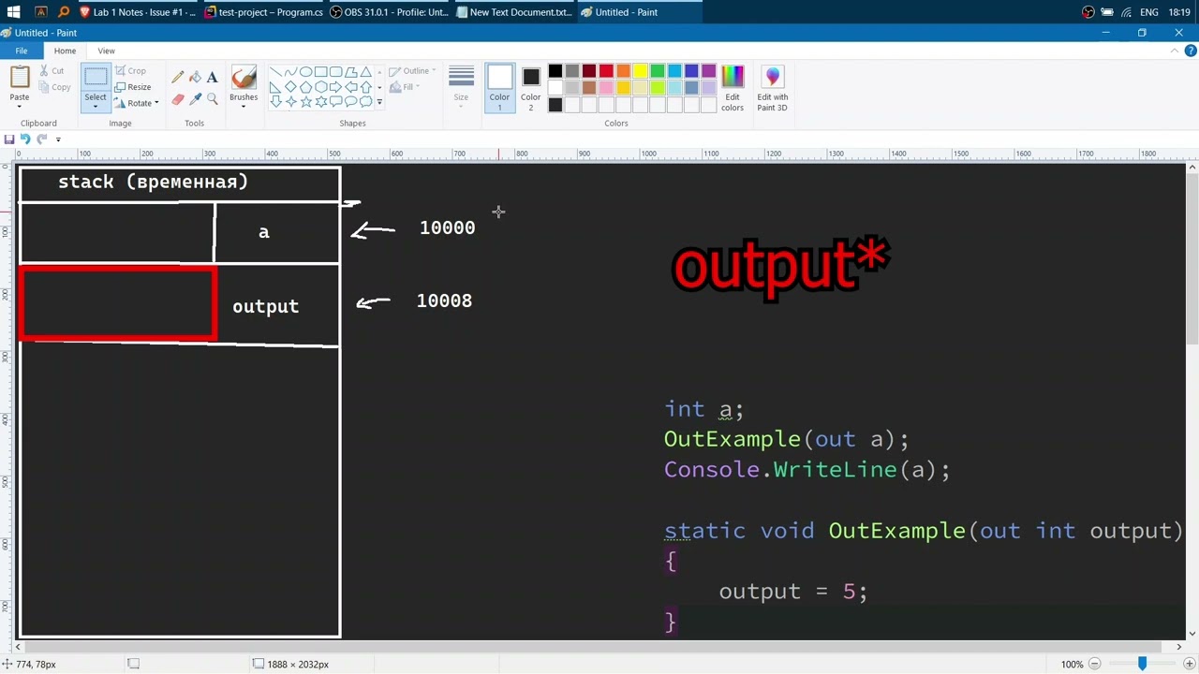Open the Windows Start menu
This screenshot has width=1199, height=674.
[14, 12]
